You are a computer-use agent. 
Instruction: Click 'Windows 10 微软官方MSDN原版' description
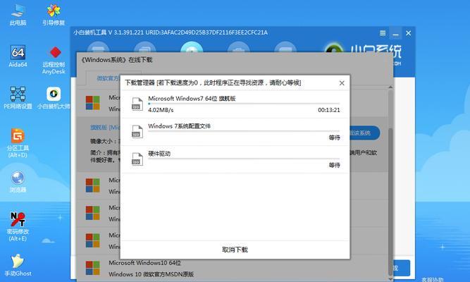pyautogui.click(x=151, y=274)
